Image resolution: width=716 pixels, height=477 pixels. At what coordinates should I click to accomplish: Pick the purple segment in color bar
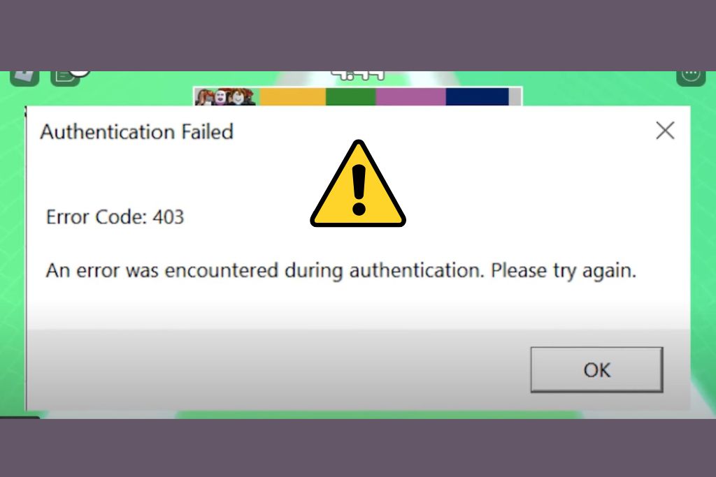tap(410, 96)
